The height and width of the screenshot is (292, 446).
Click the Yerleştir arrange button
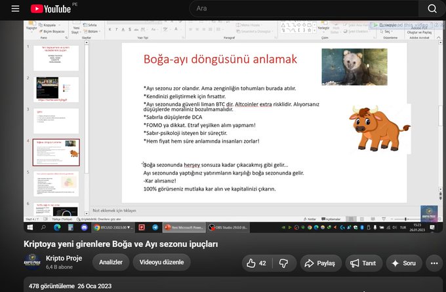(x=323, y=26)
